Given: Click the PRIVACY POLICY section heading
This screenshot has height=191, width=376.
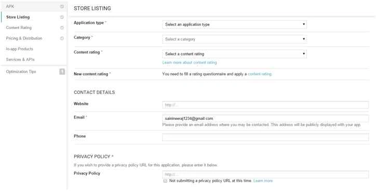Looking at the screenshot, I should tap(93, 157).
